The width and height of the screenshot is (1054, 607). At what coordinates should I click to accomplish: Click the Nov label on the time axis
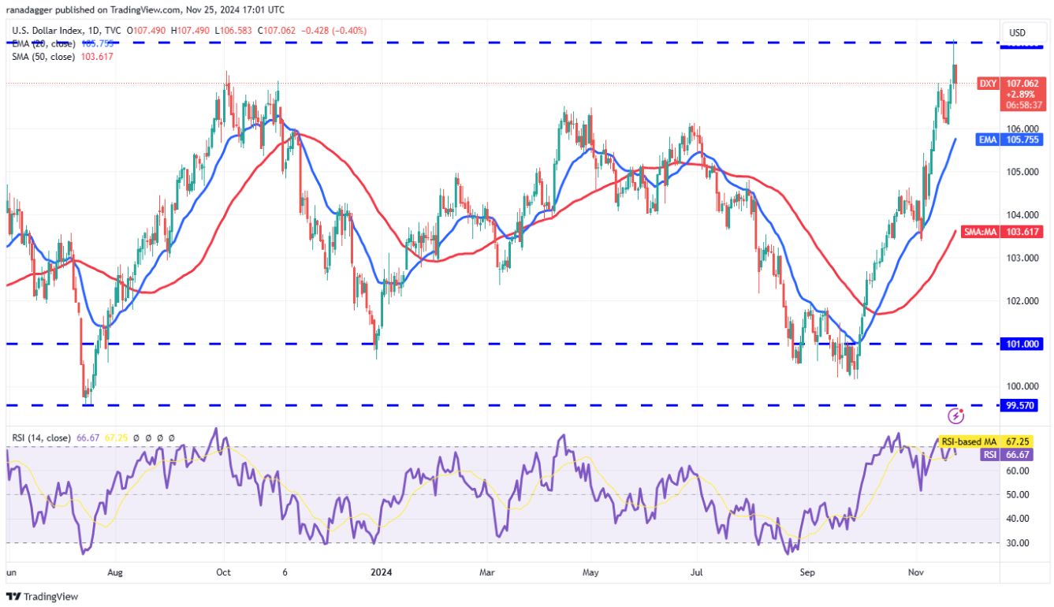[915, 573]
